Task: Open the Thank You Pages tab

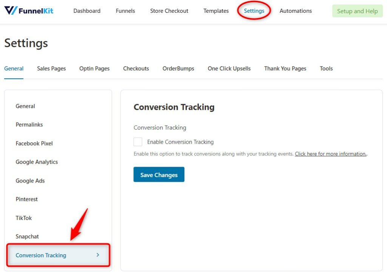Action: [285, 69]
